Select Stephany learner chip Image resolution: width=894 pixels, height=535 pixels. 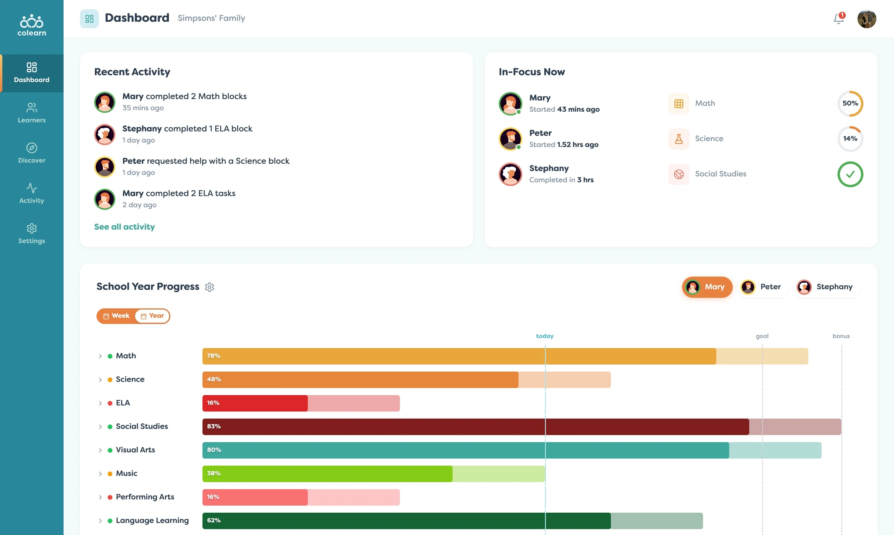(826, 287)
